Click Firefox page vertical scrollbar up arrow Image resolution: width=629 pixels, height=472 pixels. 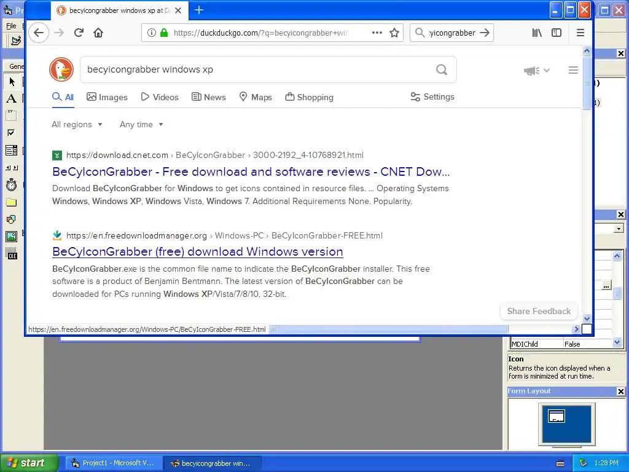tap(587, 51)
